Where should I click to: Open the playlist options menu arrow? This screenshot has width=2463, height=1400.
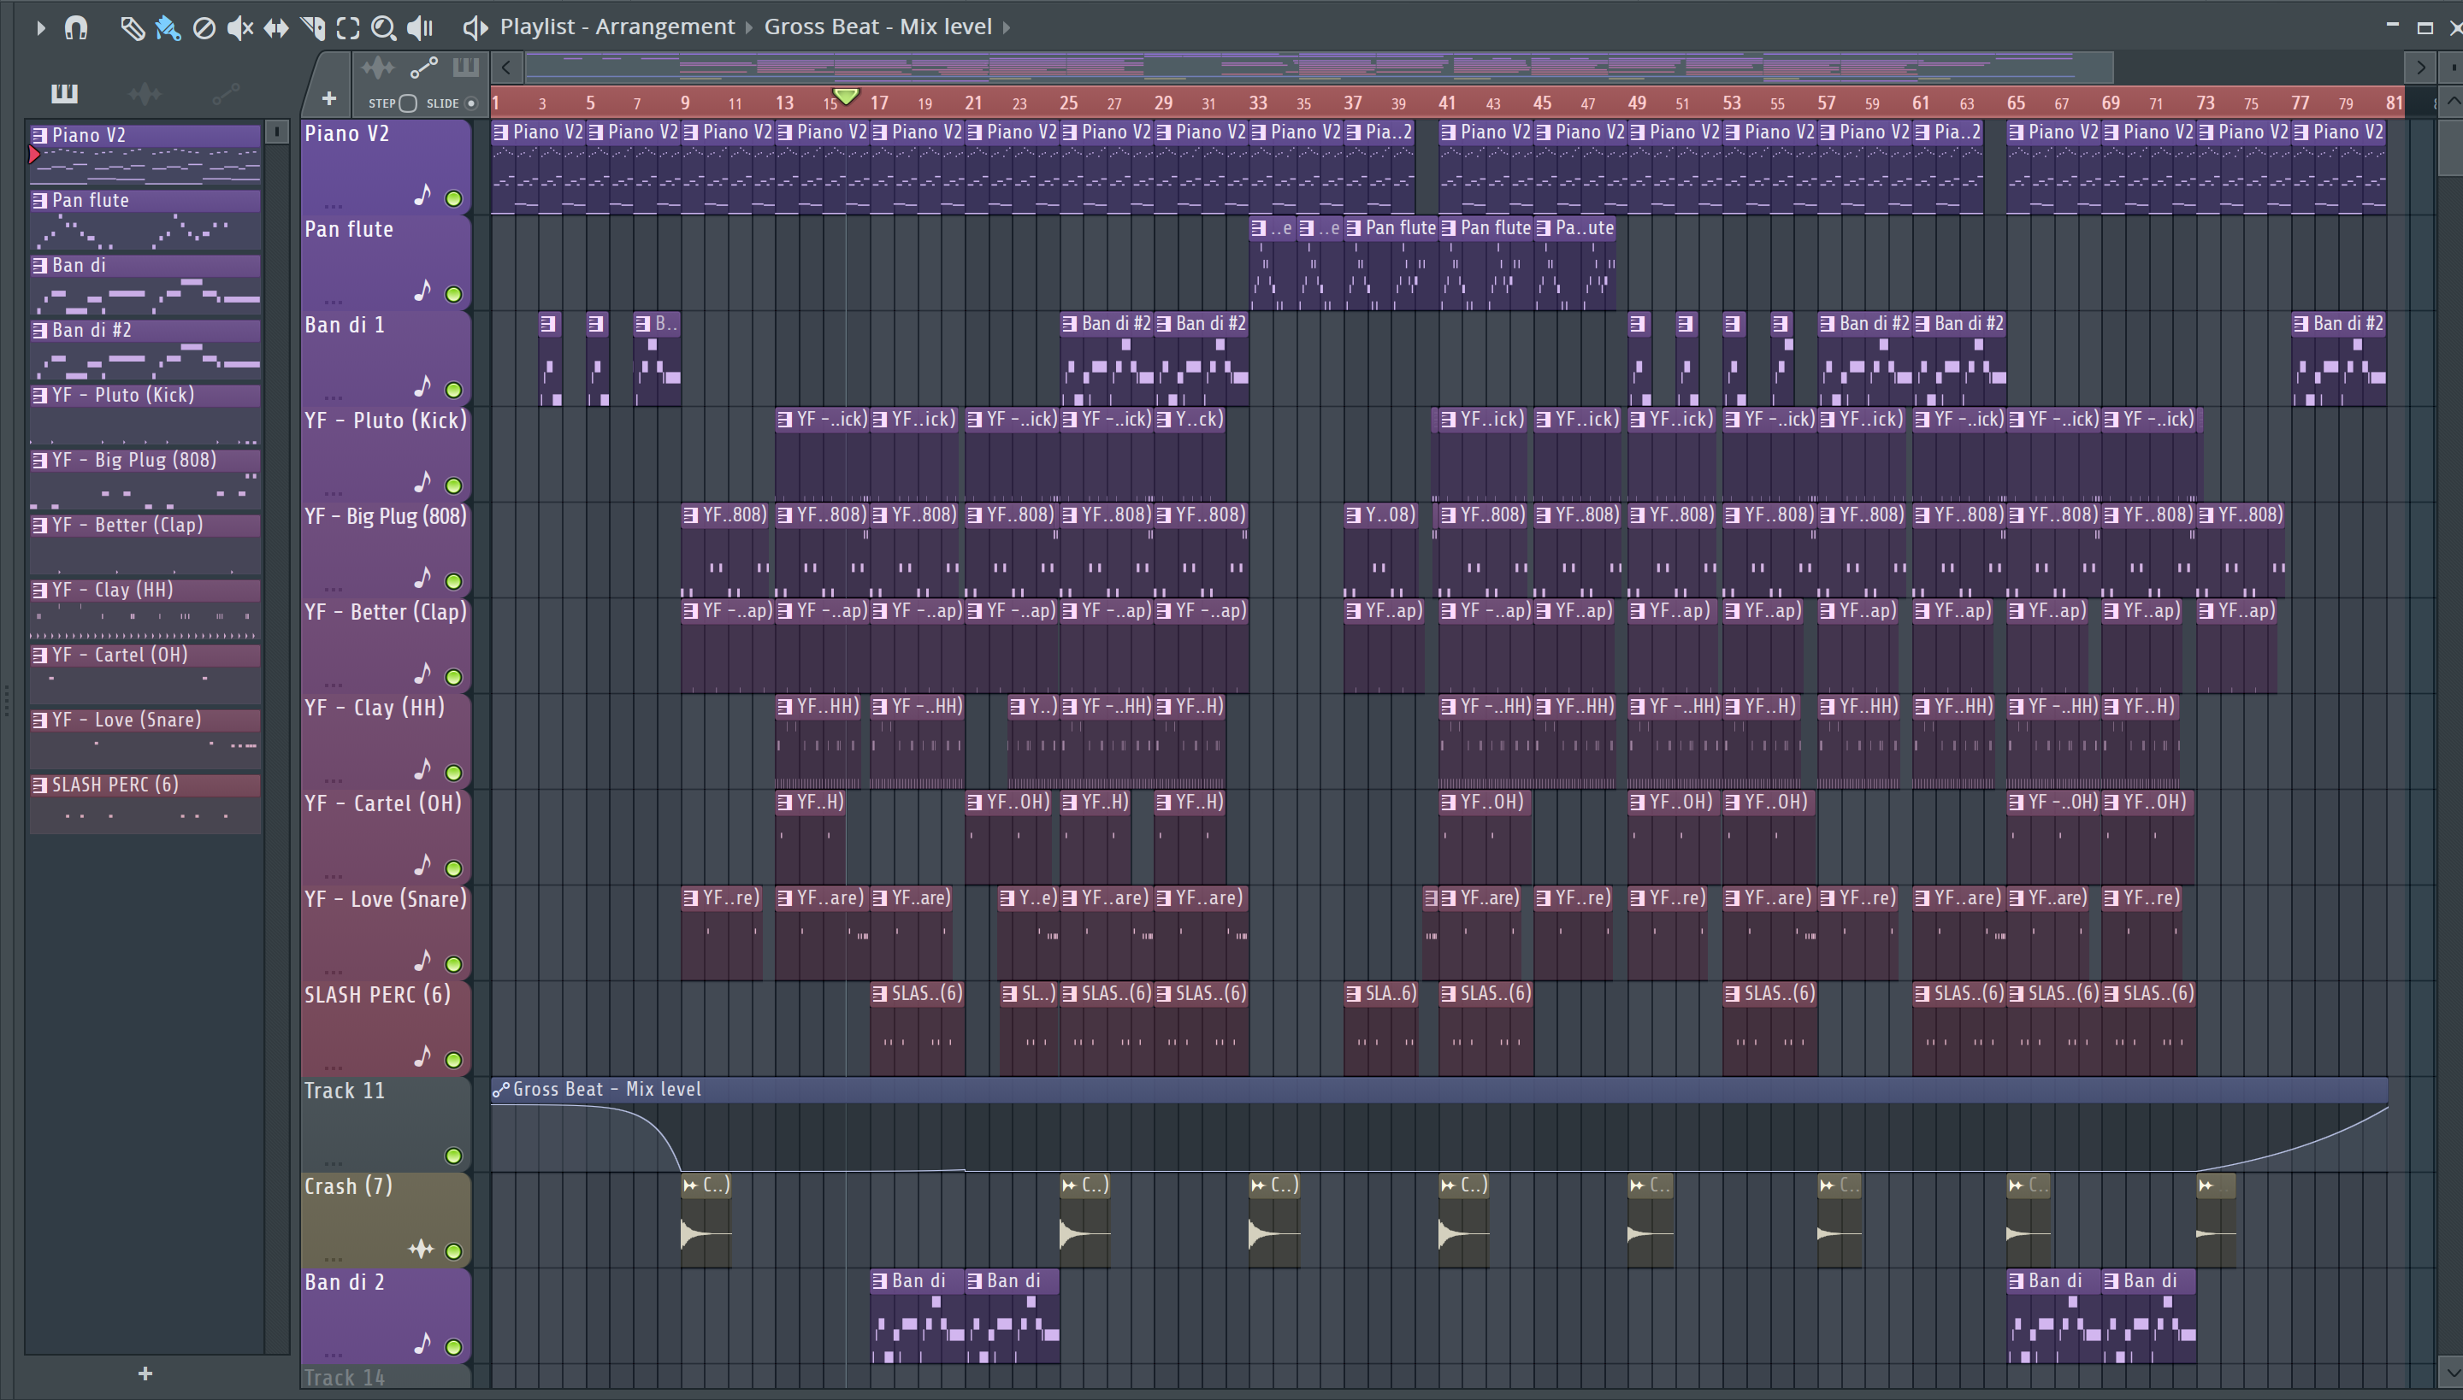click(x=39, y=28)
